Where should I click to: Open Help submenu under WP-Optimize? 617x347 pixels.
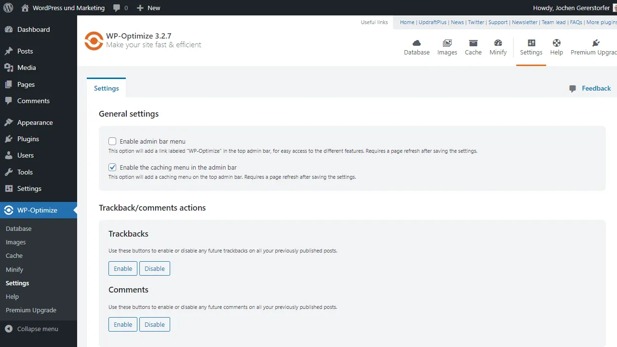13,296
